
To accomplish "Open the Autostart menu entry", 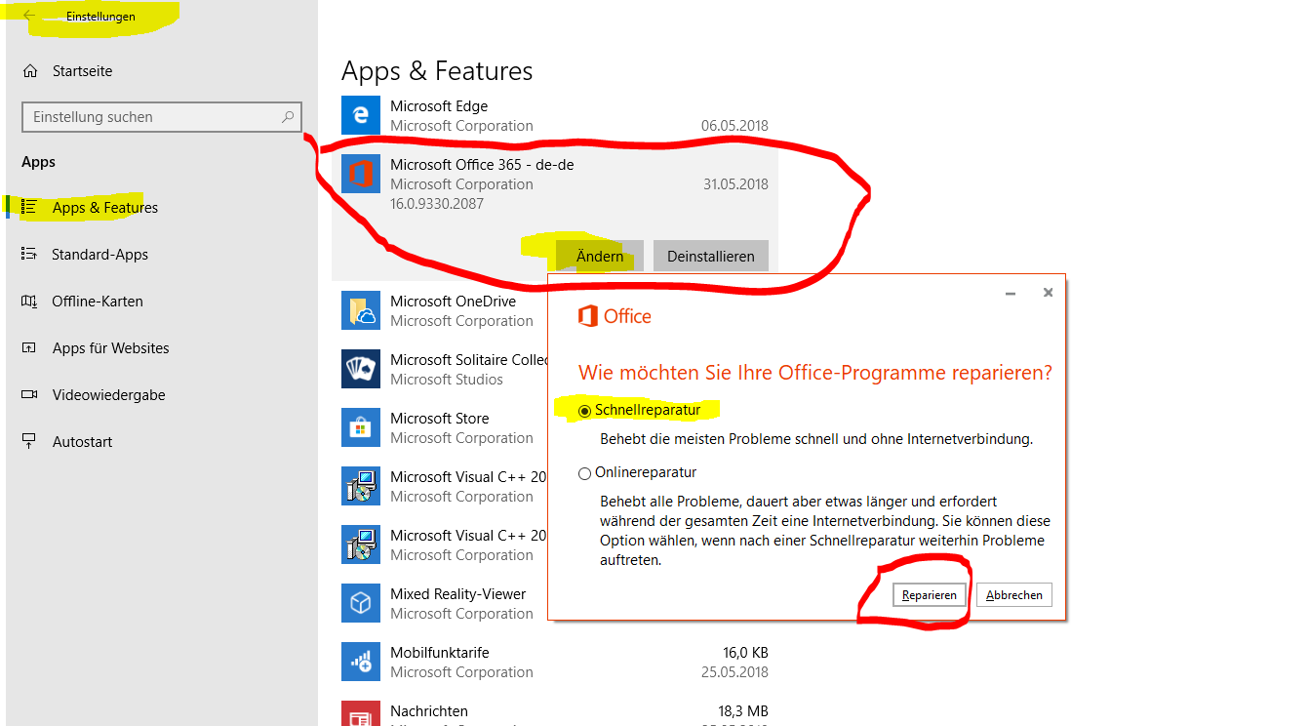I will pyautogui.click(x=83, y=442).
